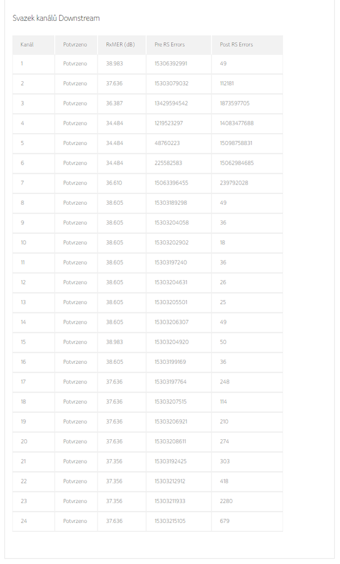Click the Post RS Errors column header
This screenshot has height=564, width=340.
tap(236, 45)
